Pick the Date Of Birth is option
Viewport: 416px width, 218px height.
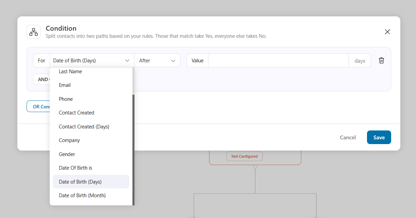(x=91, y=168)
